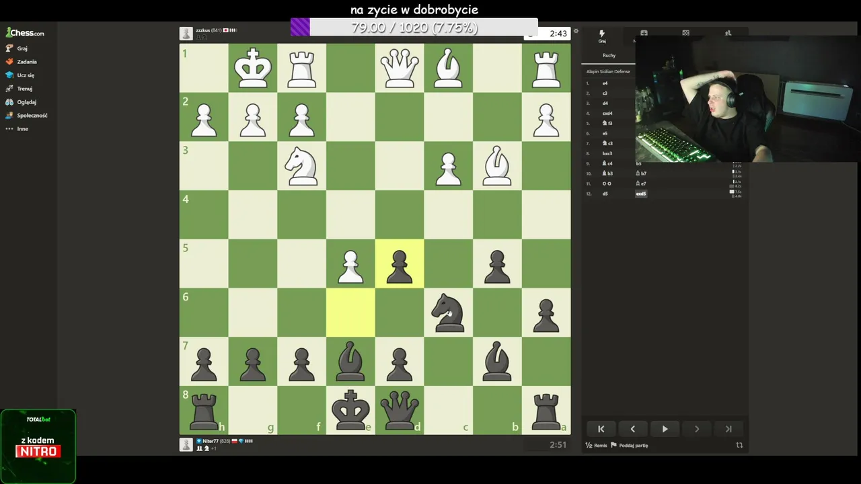Select move 11. O-O in move list
This screenshot has width=861, height=484.
(x=607, y=184)
